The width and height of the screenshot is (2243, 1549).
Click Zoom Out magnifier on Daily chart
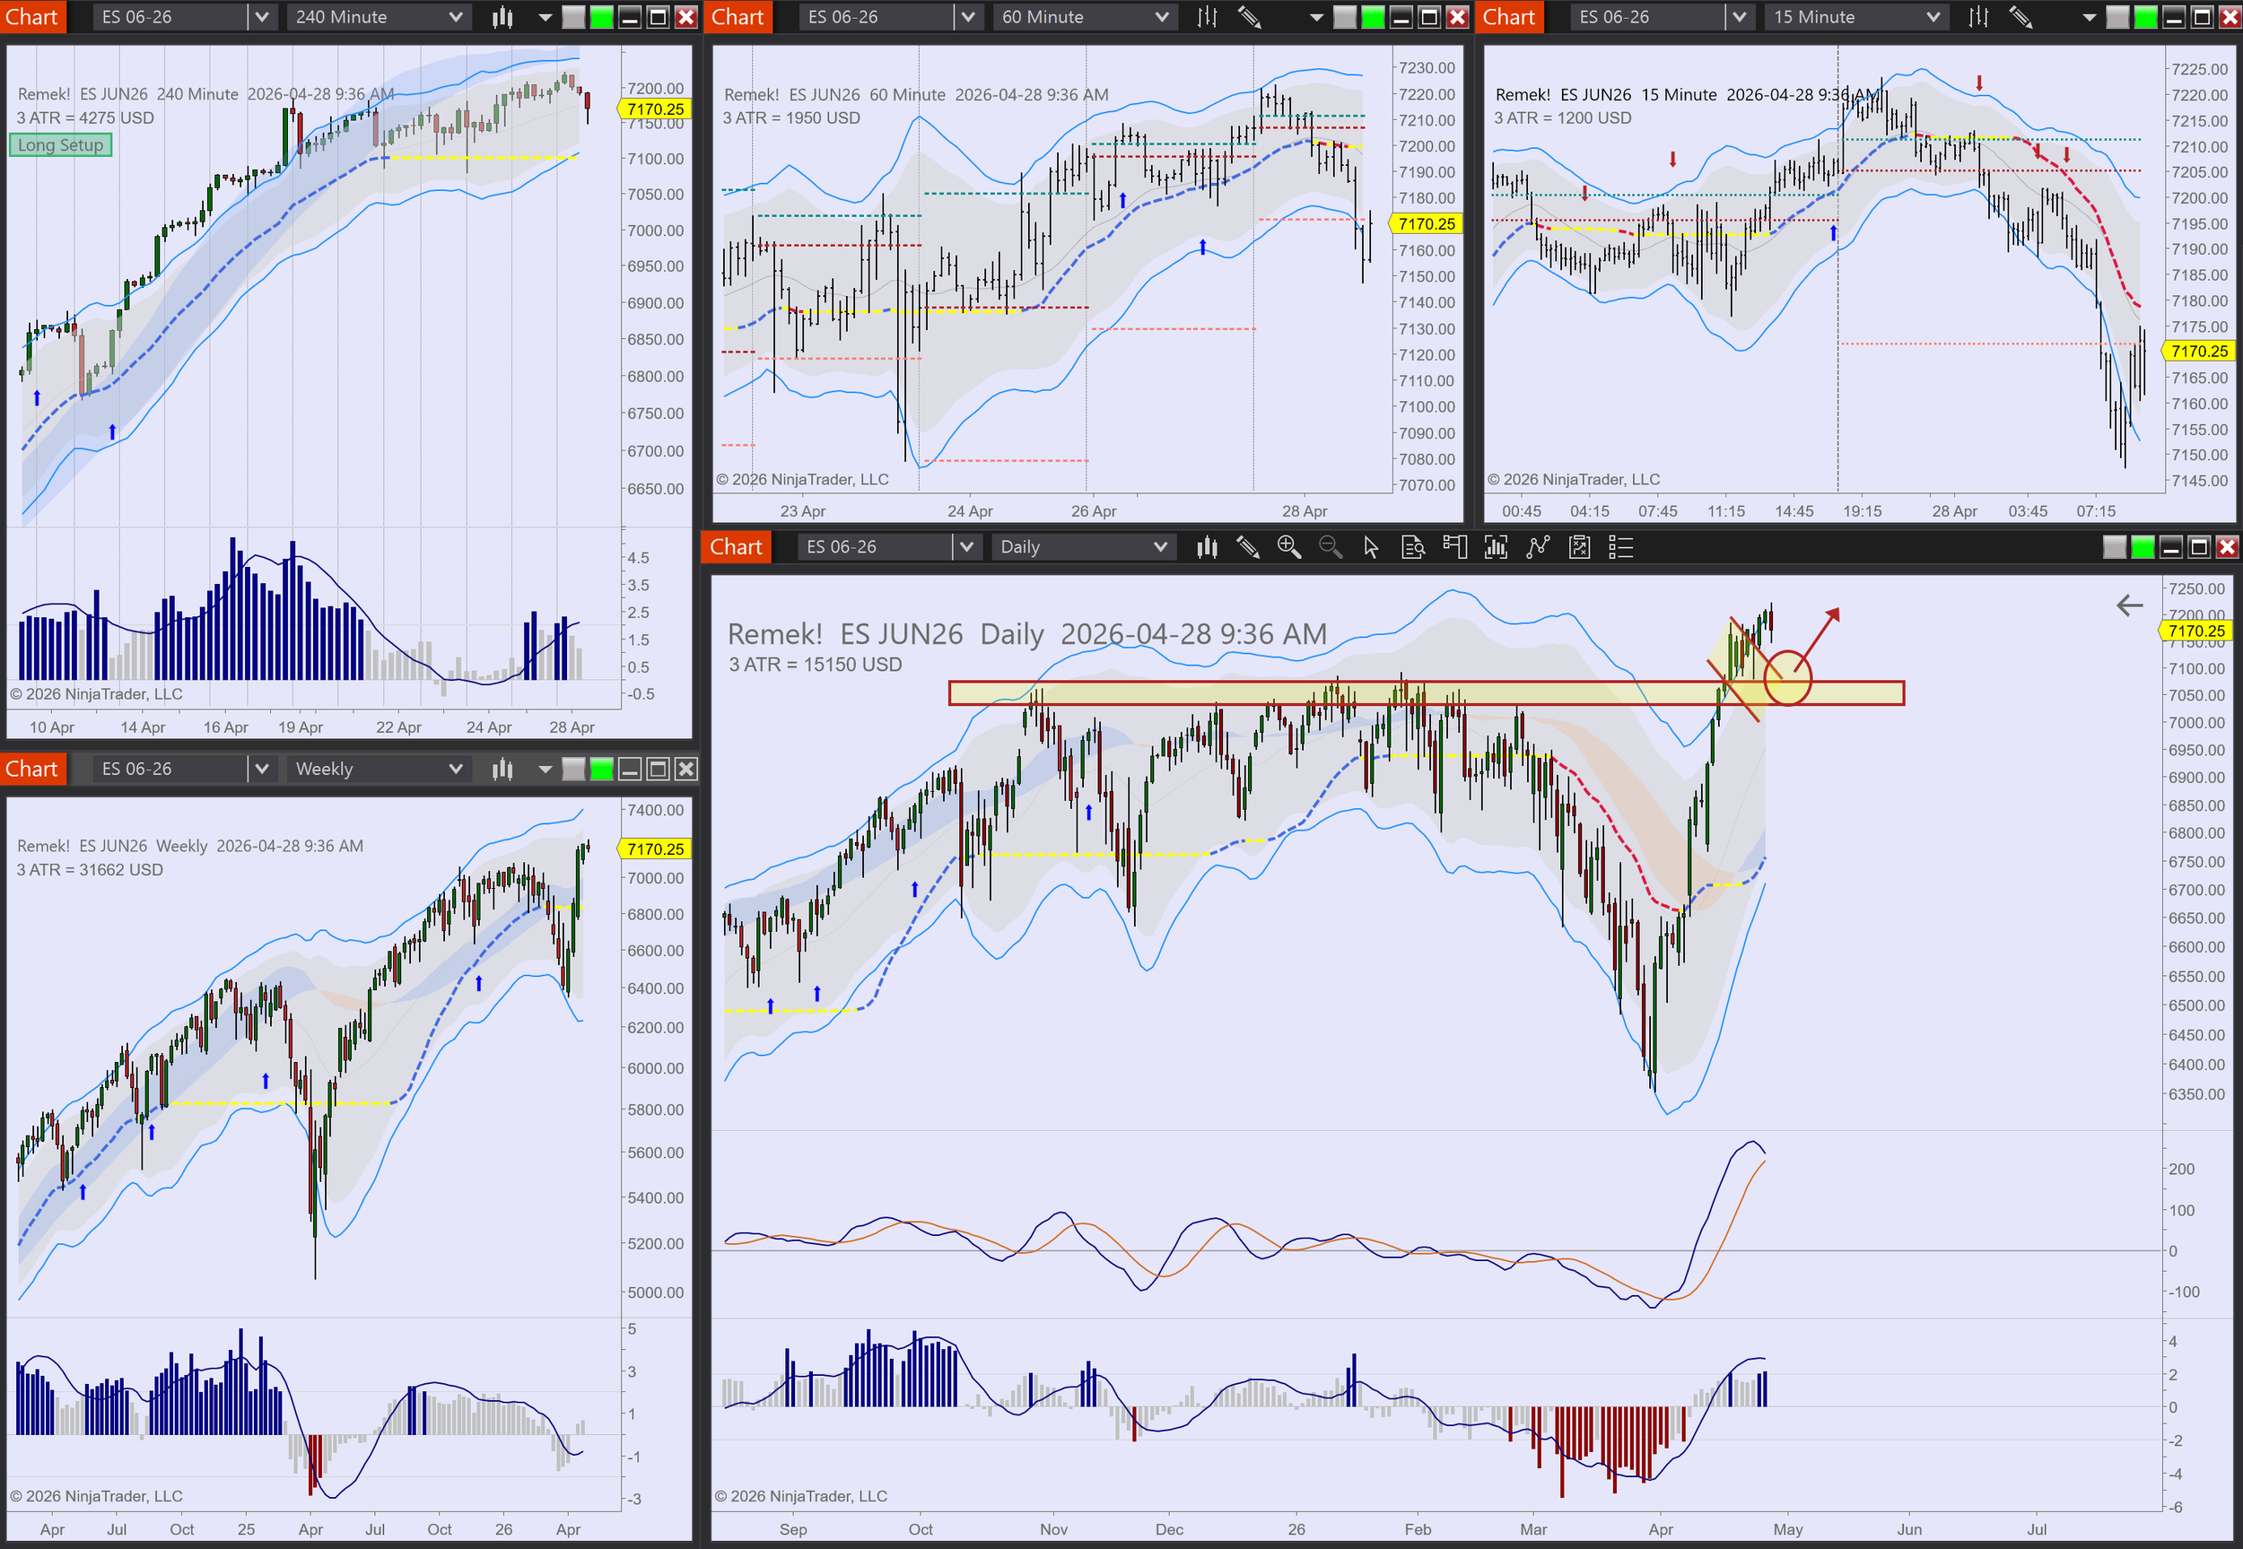(1331, 547)
